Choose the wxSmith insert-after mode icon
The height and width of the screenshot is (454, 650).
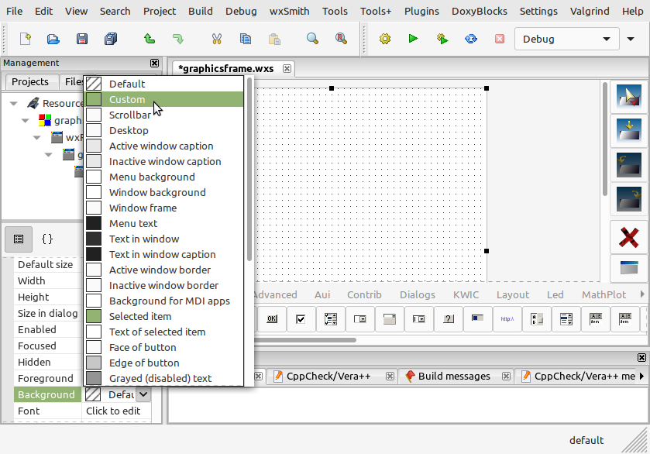629,199
